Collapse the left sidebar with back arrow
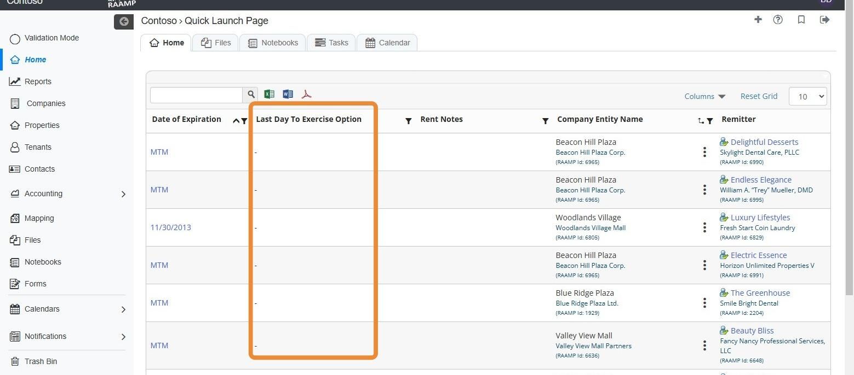This screenshot has height=375, width=854. [124, 21]
